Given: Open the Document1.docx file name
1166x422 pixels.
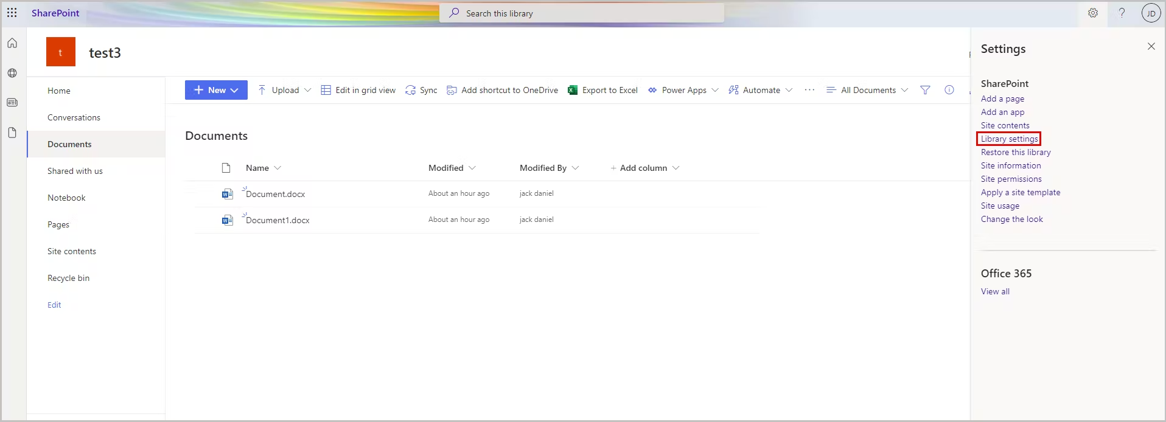Looking at the screenshot, I should coord(278,220).
